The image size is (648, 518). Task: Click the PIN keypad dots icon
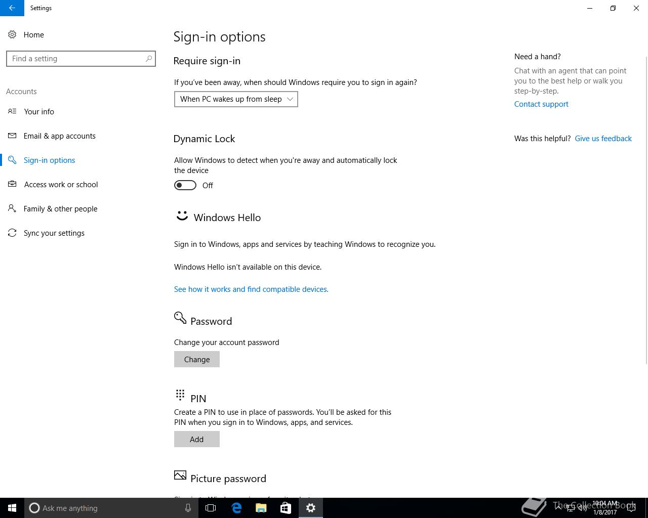180,395
